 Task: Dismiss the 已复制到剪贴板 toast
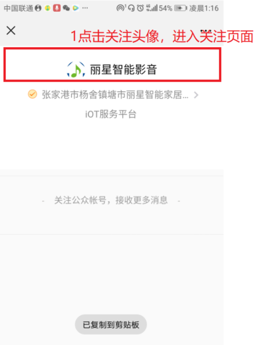coord(111,325)
